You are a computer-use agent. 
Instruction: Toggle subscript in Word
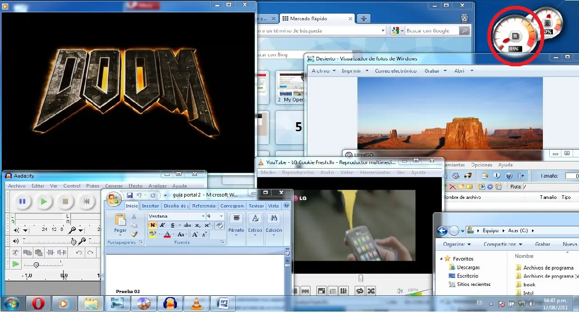point(198,225)
